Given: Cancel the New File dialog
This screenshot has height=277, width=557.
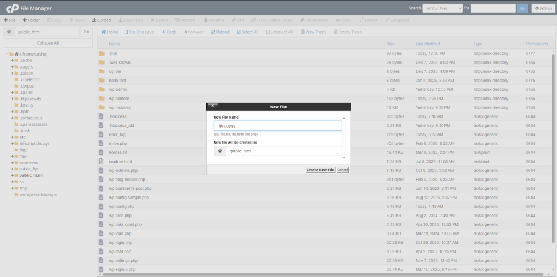Looking at the screenshot, I should [x=343, y=170].
